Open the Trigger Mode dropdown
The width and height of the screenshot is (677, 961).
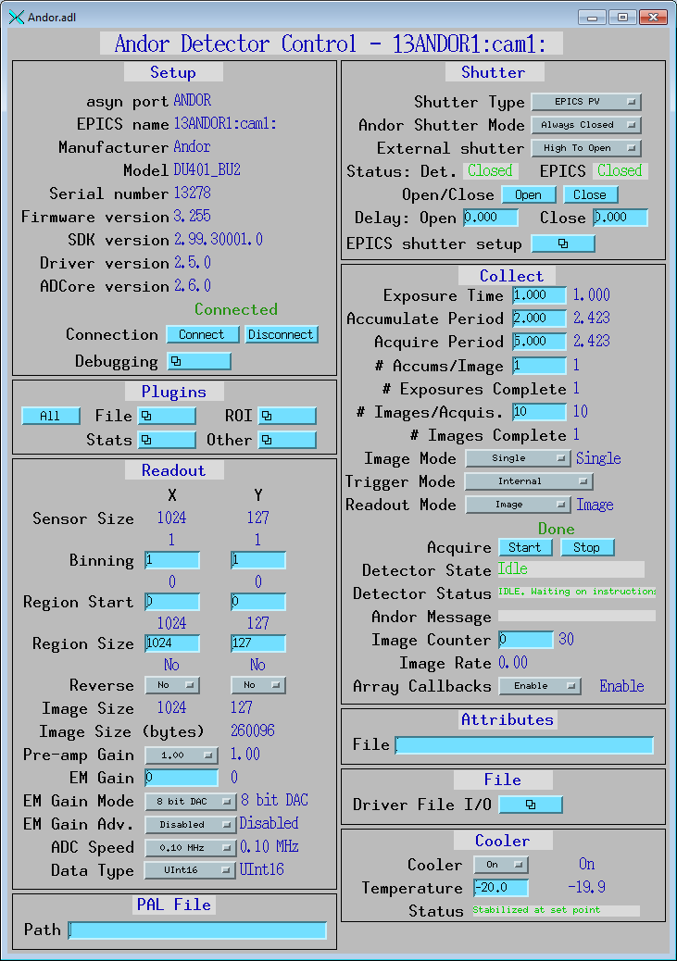coord(529,481)
